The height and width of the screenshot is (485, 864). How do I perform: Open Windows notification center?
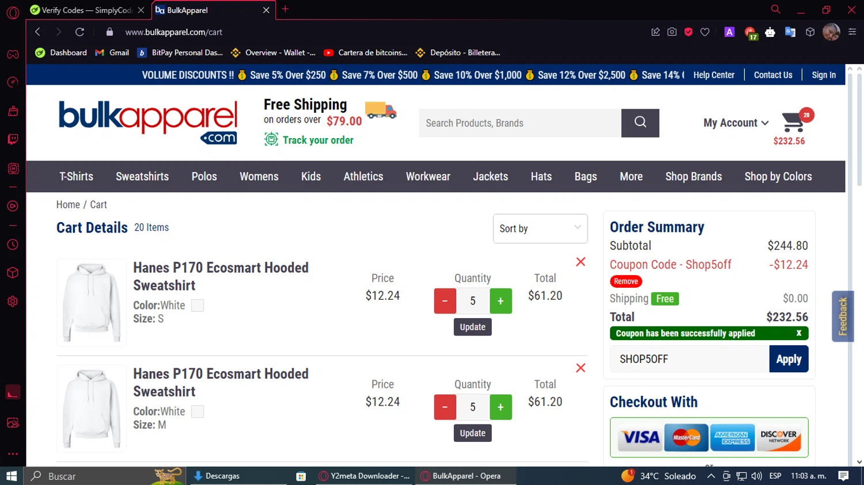[x=844, y=476]
